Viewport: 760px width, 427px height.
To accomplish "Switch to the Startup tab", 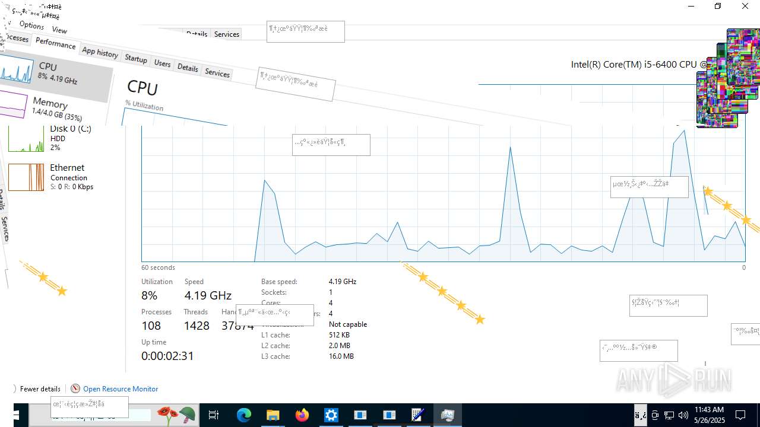I will click(135, 59).
